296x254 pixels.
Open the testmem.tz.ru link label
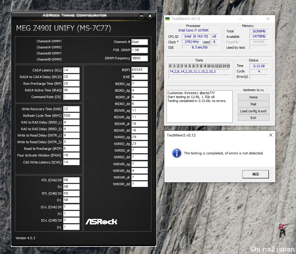pyautogui.click(x=253, y=90)
